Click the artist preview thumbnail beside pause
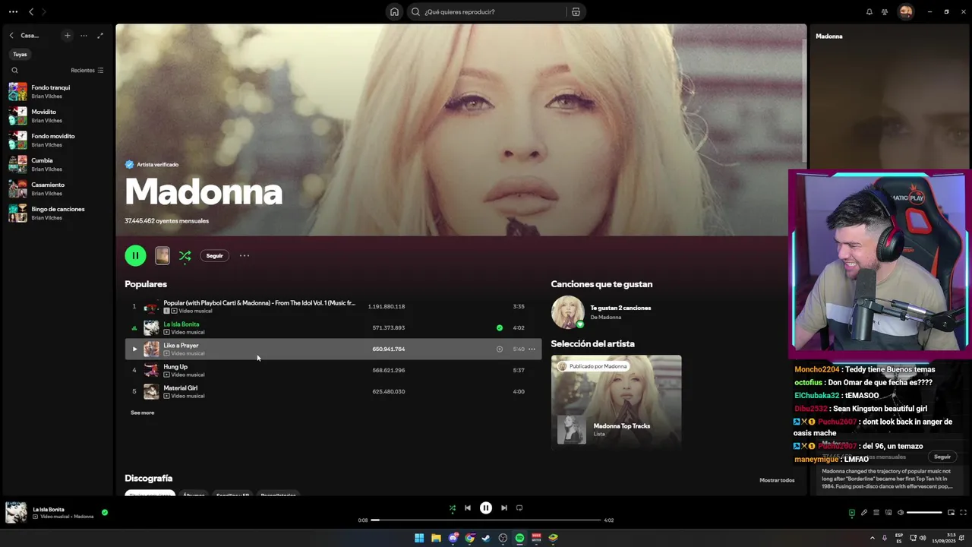 pos(162,255)
